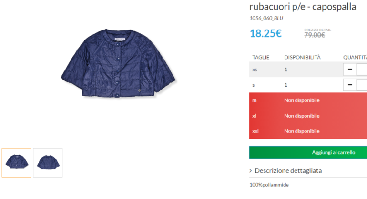Click the discounted price 18.25€
The height and width of the screenshot is (199, 367).
[265, 33]
